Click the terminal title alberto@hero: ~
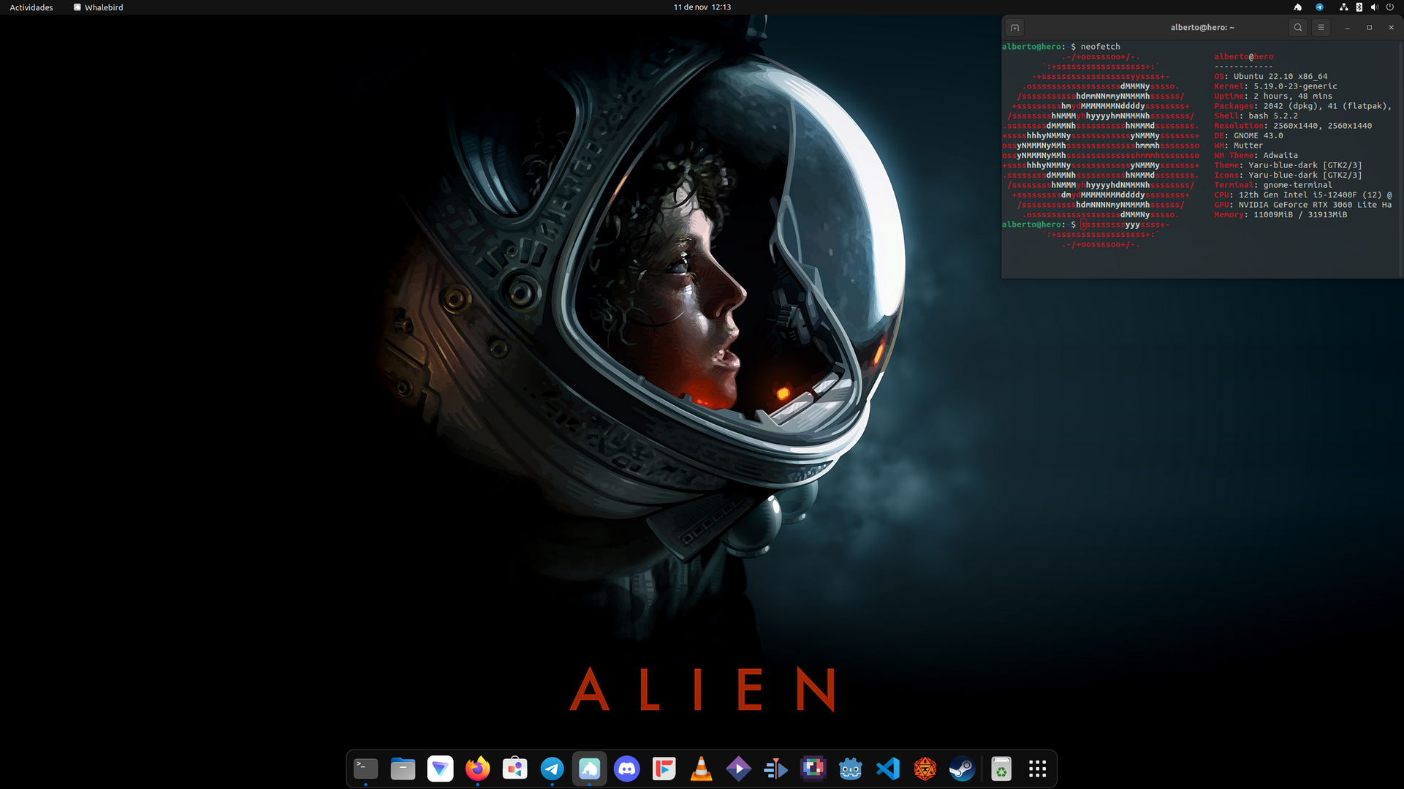 click(x=1202, y=28)
